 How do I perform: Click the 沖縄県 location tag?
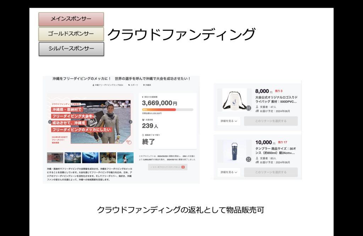(147, 85)
